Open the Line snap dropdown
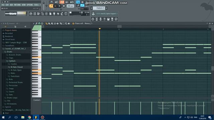The height and width of the screenshot is (120, 214). tap(84, 9)
